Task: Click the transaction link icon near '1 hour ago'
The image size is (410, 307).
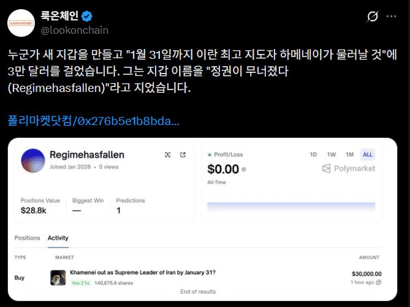Action: point(379,282)
